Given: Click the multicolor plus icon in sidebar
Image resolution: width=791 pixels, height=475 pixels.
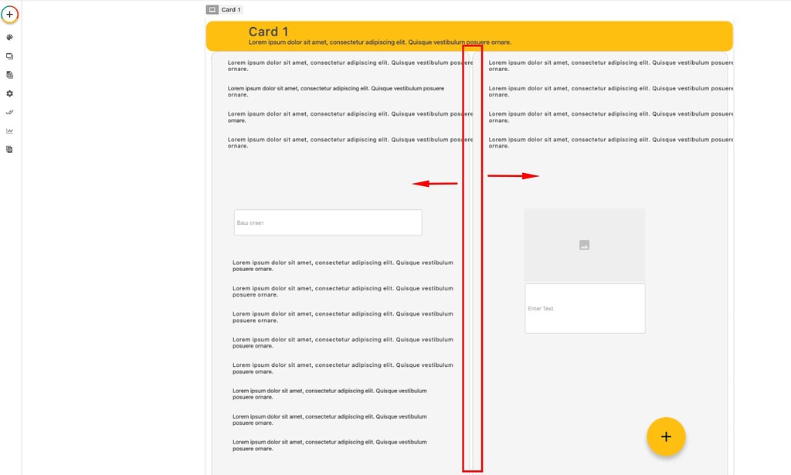Looking at the screenshot, I should [9, 14].
